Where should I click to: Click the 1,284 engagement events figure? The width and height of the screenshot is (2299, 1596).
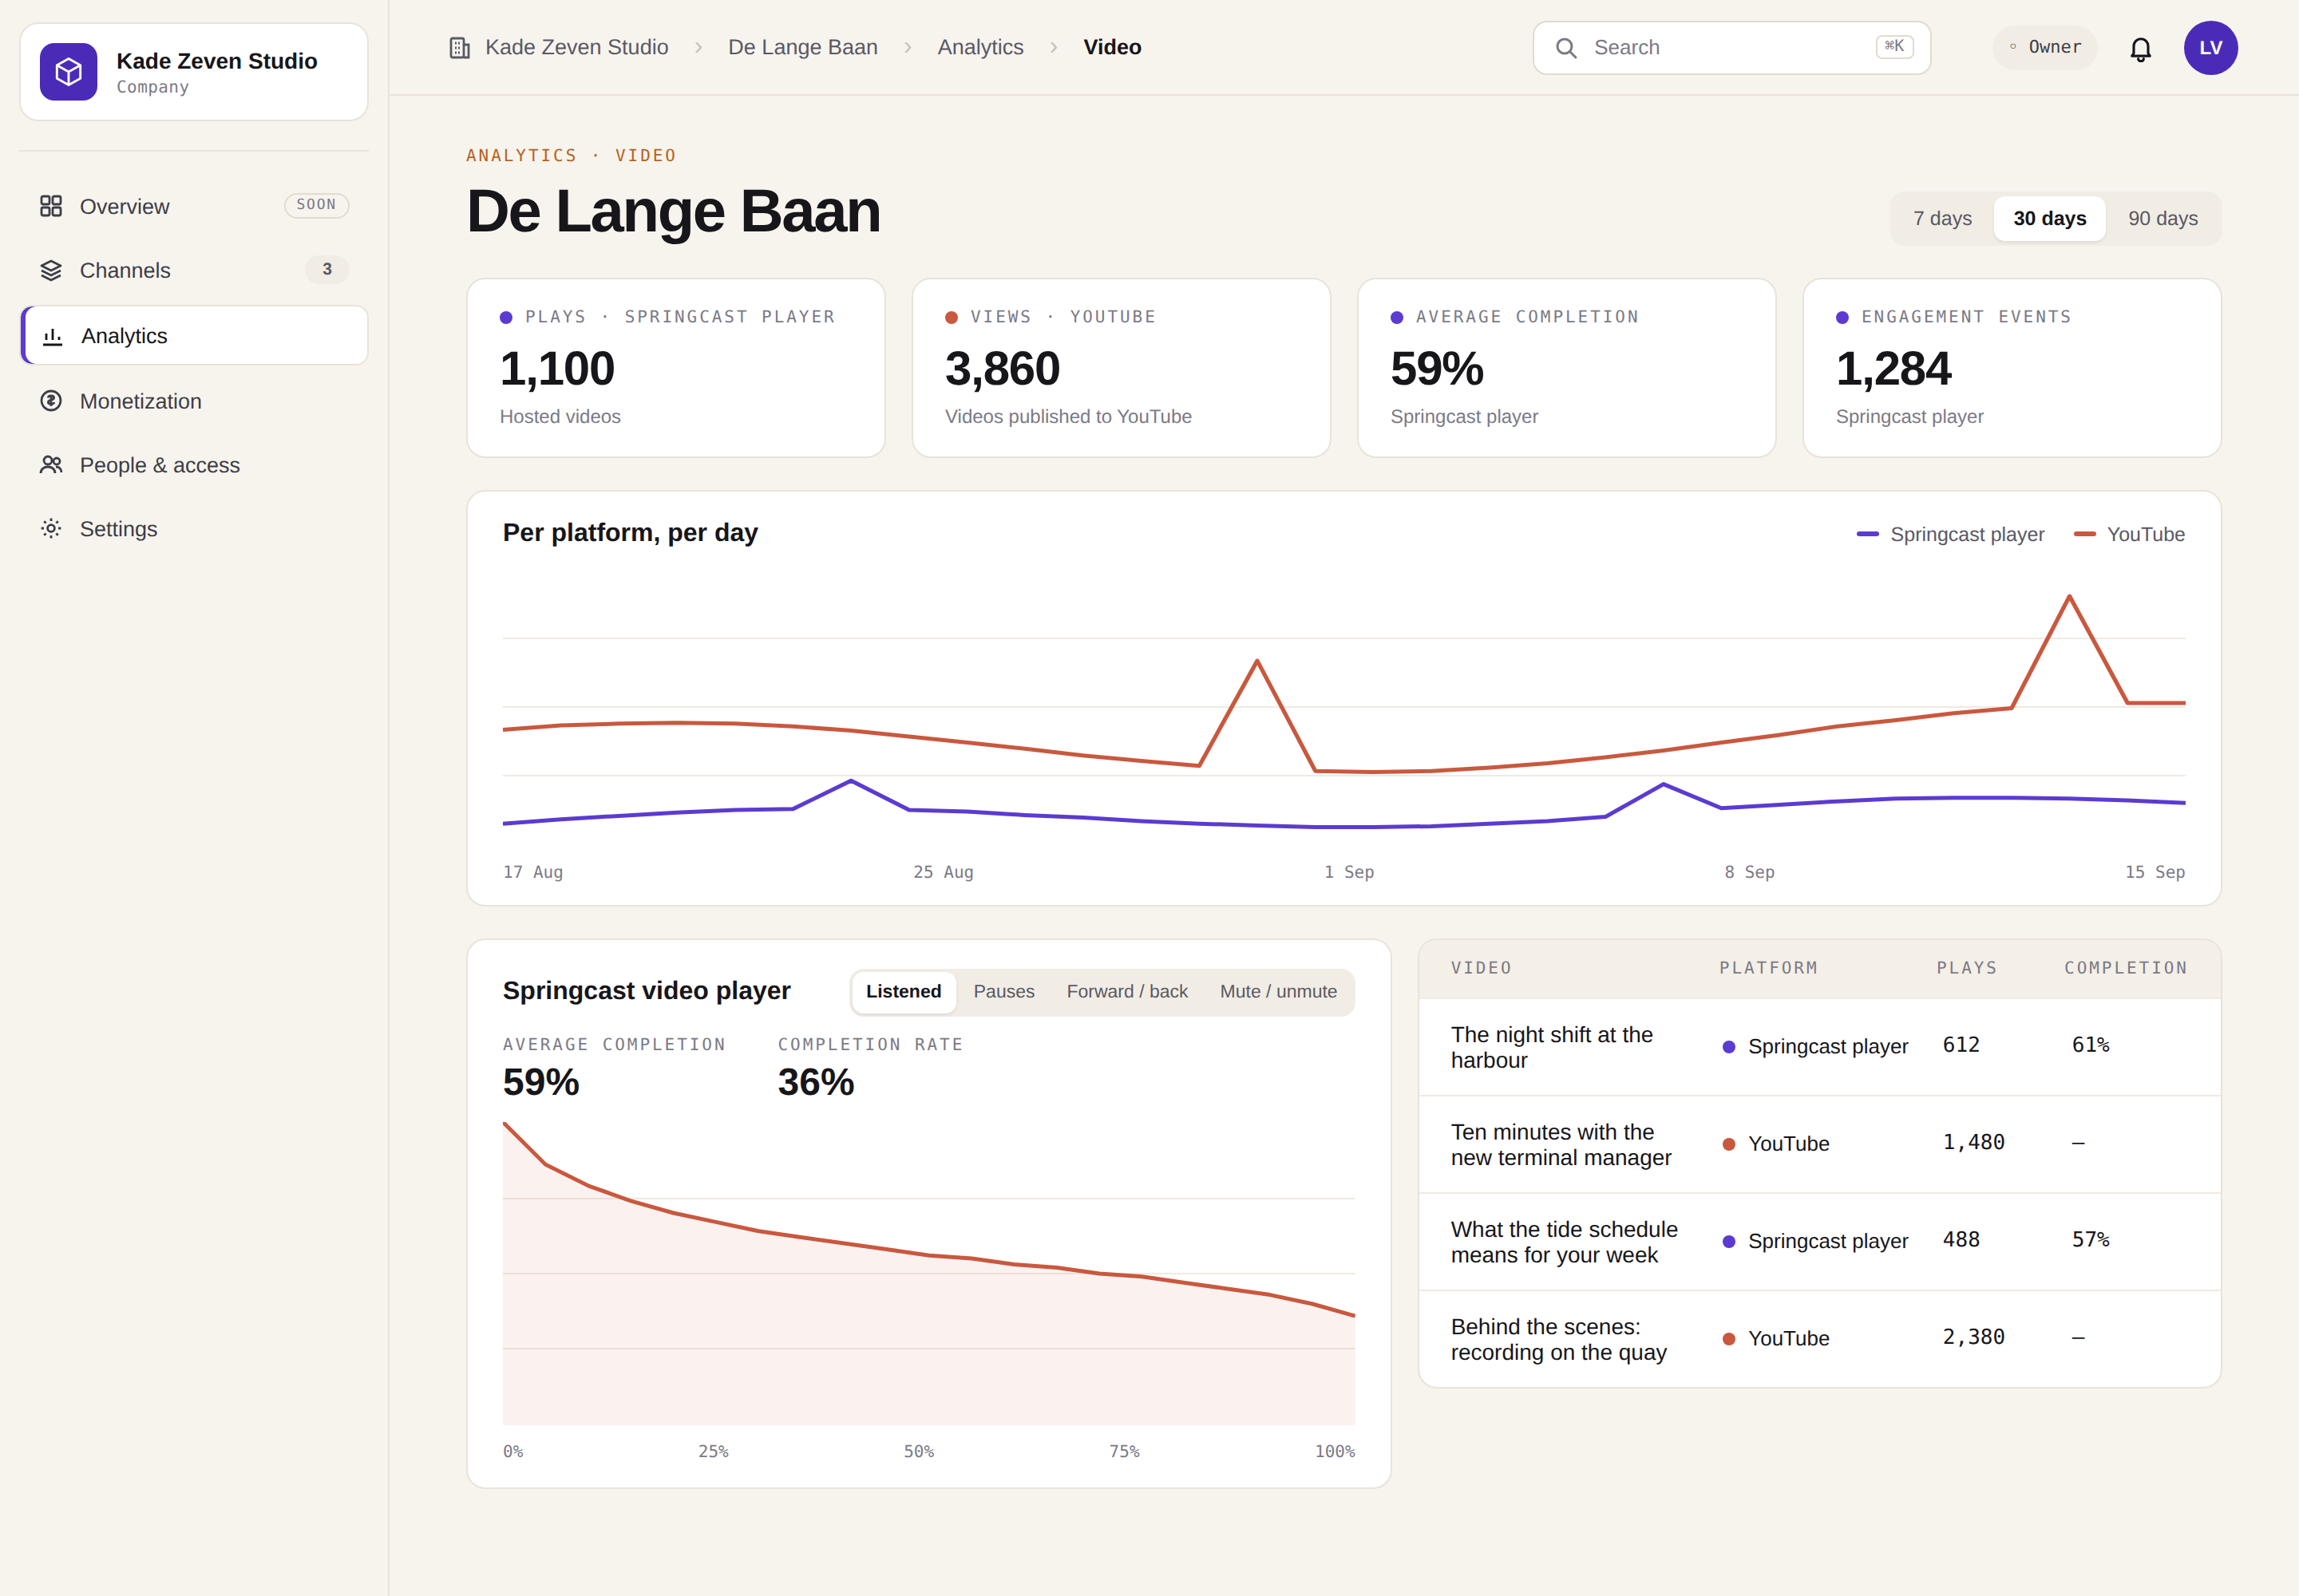point(1893,368)
